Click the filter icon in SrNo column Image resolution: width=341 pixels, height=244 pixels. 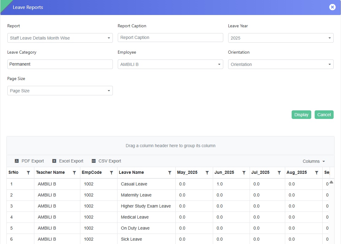(29, 173)
